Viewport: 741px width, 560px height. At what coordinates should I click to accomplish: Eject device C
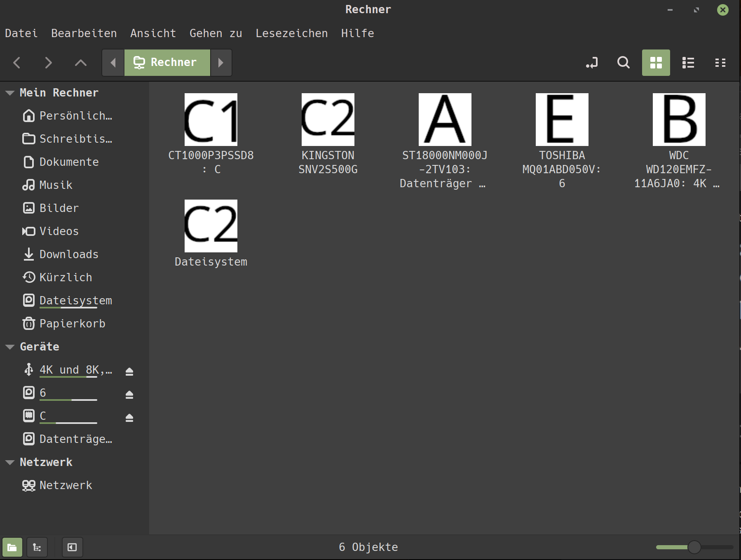(x=129, y=418)
